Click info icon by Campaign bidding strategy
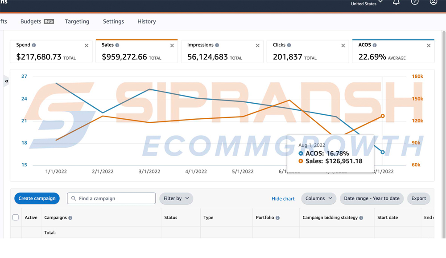 click(361, 218)
